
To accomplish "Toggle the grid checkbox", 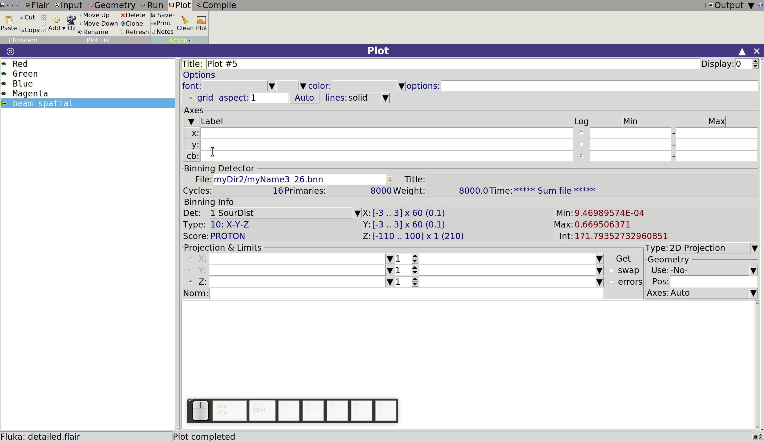I will [191, 98].
